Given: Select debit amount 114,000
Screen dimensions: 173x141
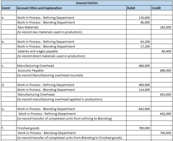Looking at the screenshot, I should pos(139,90).
